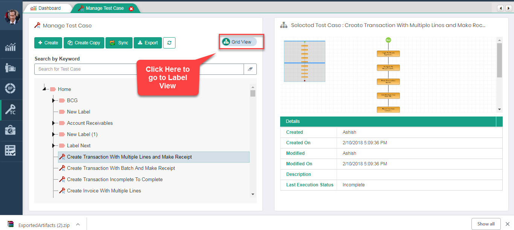
Task: Switch to the Dashboard tab
Action: (x=47, y=8)
